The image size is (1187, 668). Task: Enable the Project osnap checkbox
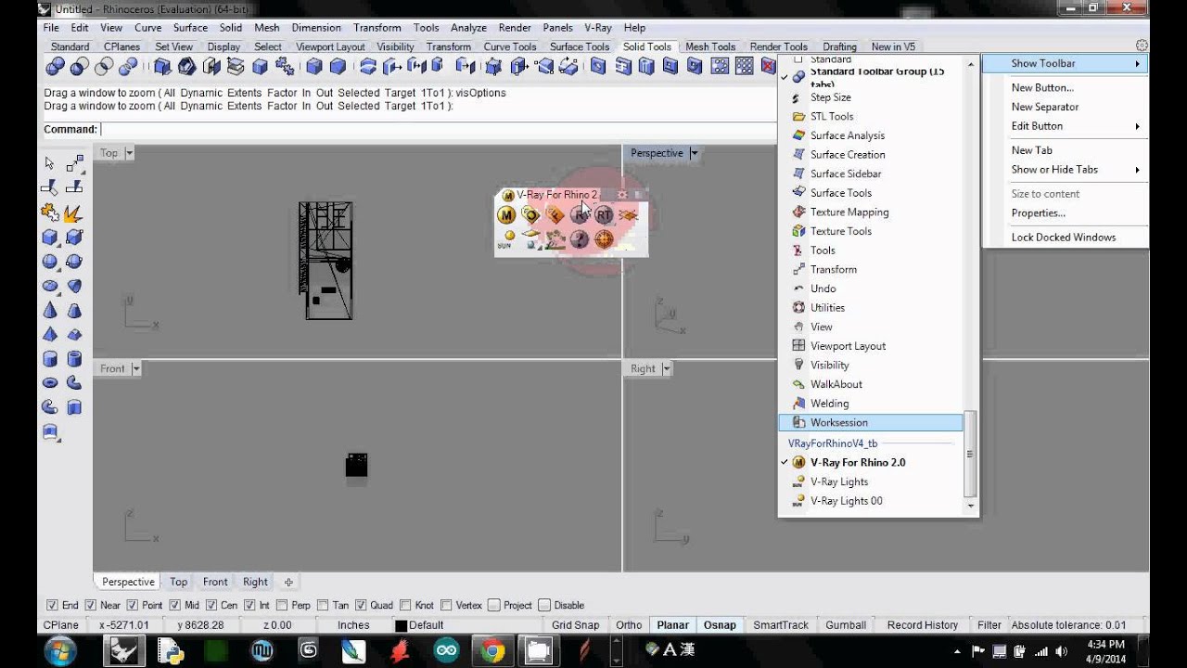(493, 605)
